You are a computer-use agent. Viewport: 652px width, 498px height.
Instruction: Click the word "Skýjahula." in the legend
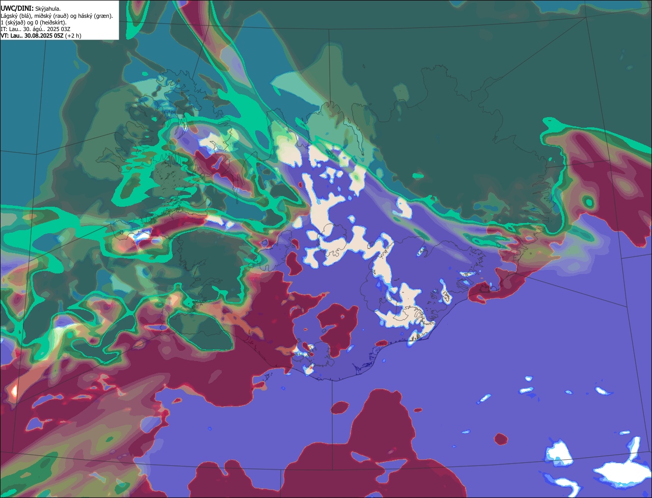tap(48, 9)
